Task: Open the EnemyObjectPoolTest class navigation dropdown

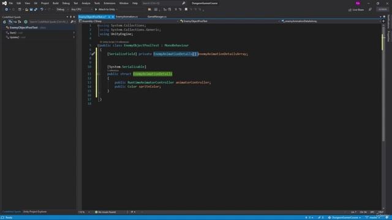Action: (230, 21)
